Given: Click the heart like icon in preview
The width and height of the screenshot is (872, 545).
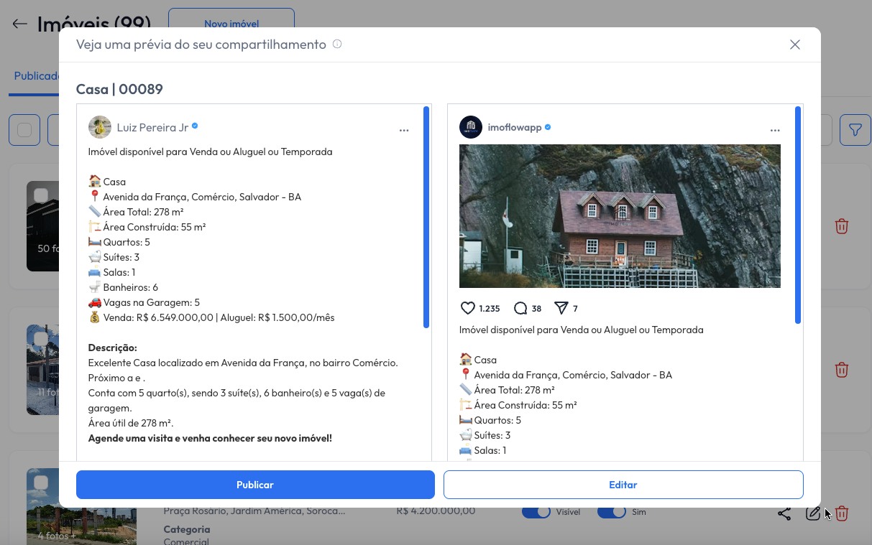Looking at the screenshot, I should 468,308.
